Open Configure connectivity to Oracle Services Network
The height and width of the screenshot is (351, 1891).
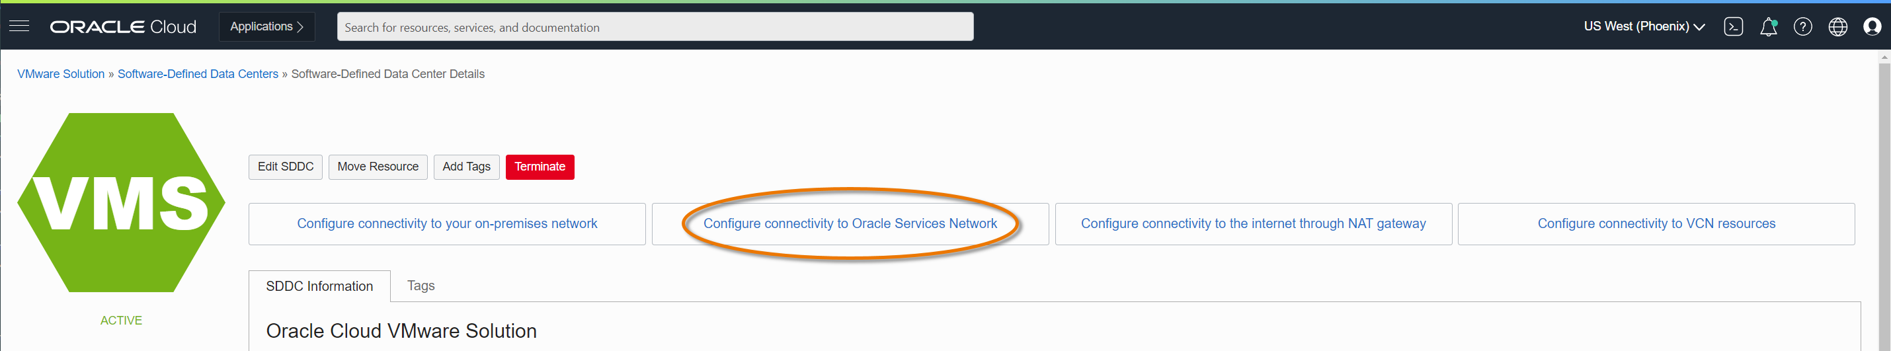tap(850, 224)
